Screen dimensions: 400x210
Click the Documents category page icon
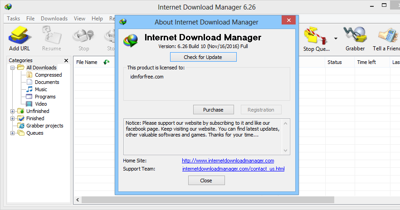pos(29,82)
